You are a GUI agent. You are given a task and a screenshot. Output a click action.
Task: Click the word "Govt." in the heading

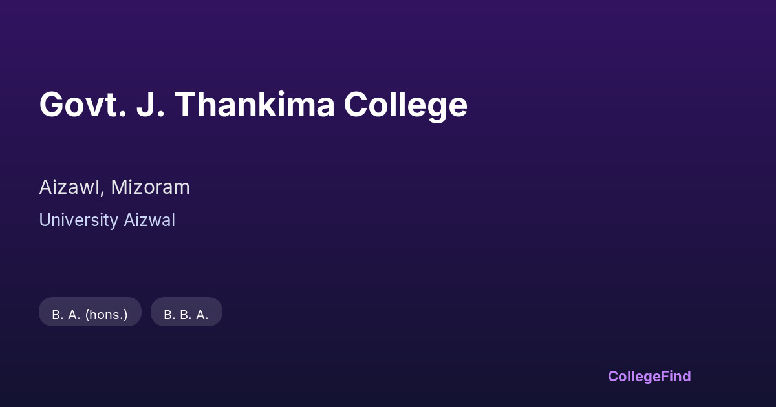point(83,105)
